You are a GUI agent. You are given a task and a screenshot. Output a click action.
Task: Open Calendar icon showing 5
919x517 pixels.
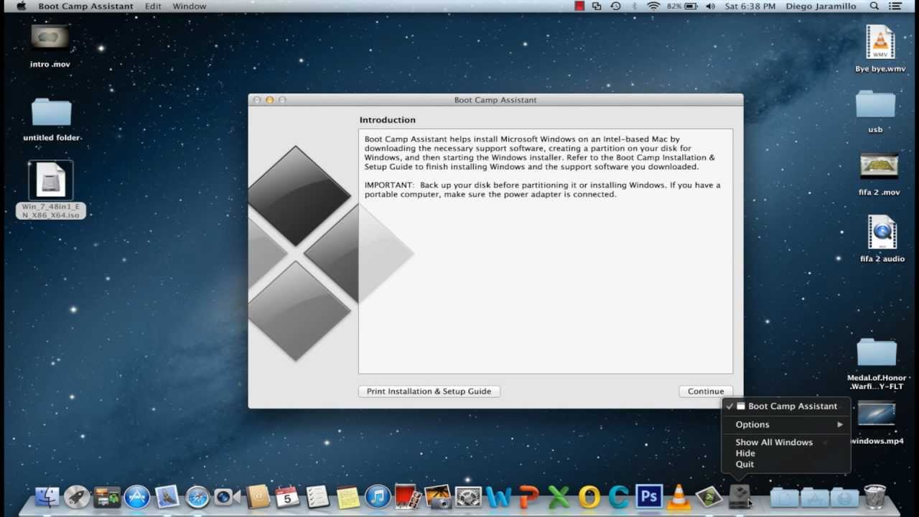(287, 497)
